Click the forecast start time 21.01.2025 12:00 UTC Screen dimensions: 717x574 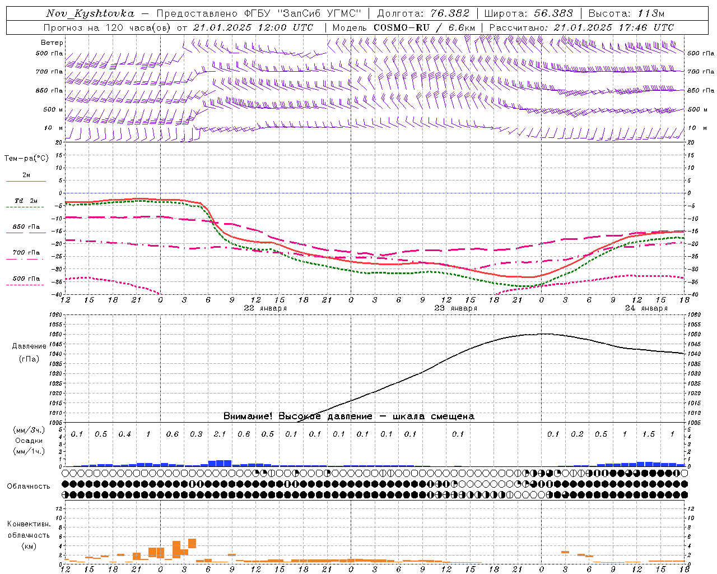[x=253, y=27]
